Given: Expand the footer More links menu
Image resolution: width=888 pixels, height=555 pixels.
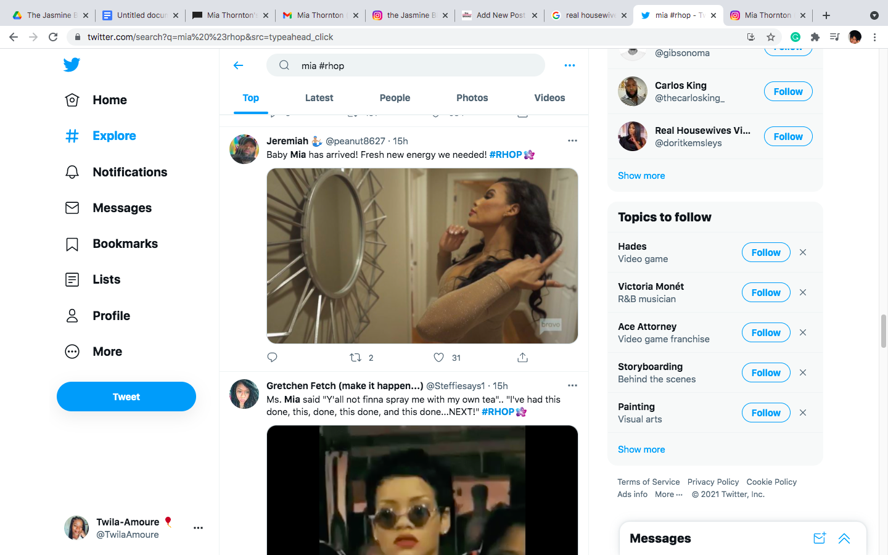Looking at the screenshot, I should [668, 495].
